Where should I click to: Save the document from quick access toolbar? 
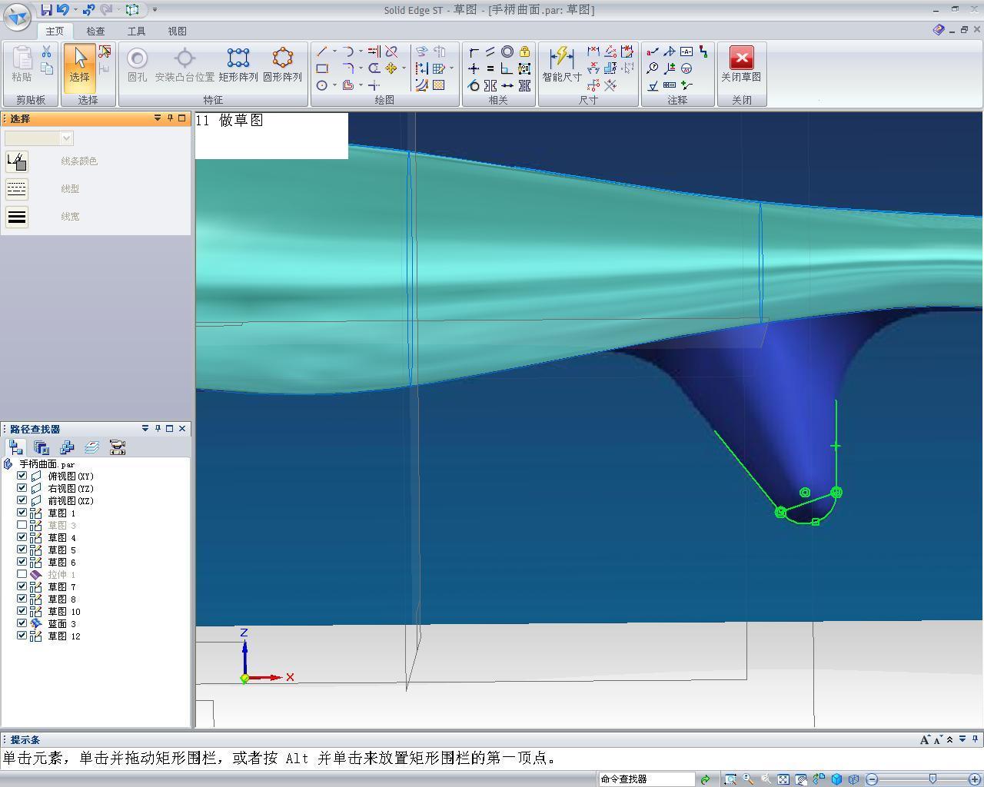tap(47, 10)
